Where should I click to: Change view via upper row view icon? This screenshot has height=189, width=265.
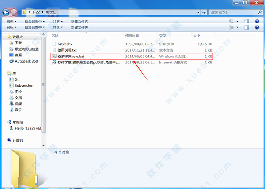point(231,21)
